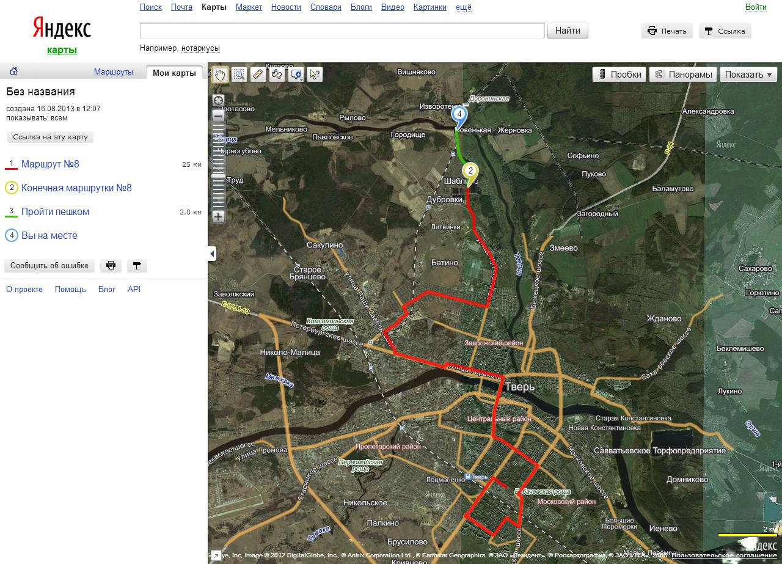Open the add placemark tool dropdown
782x564 pixels.
(x=296, y=75)
